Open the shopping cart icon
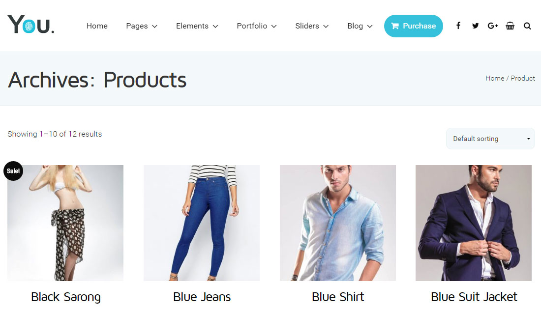This screenshot has width=541, height=310. click(x=510, y=26)
